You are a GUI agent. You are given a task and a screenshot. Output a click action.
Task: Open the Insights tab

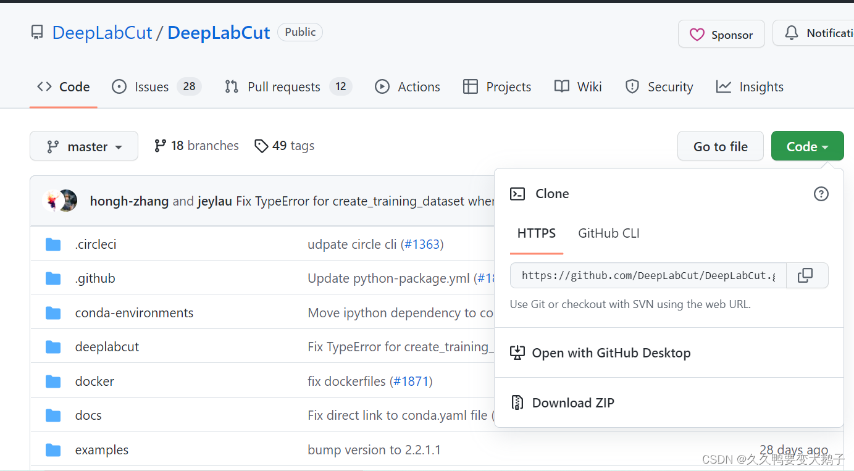(x=761, y=87)
